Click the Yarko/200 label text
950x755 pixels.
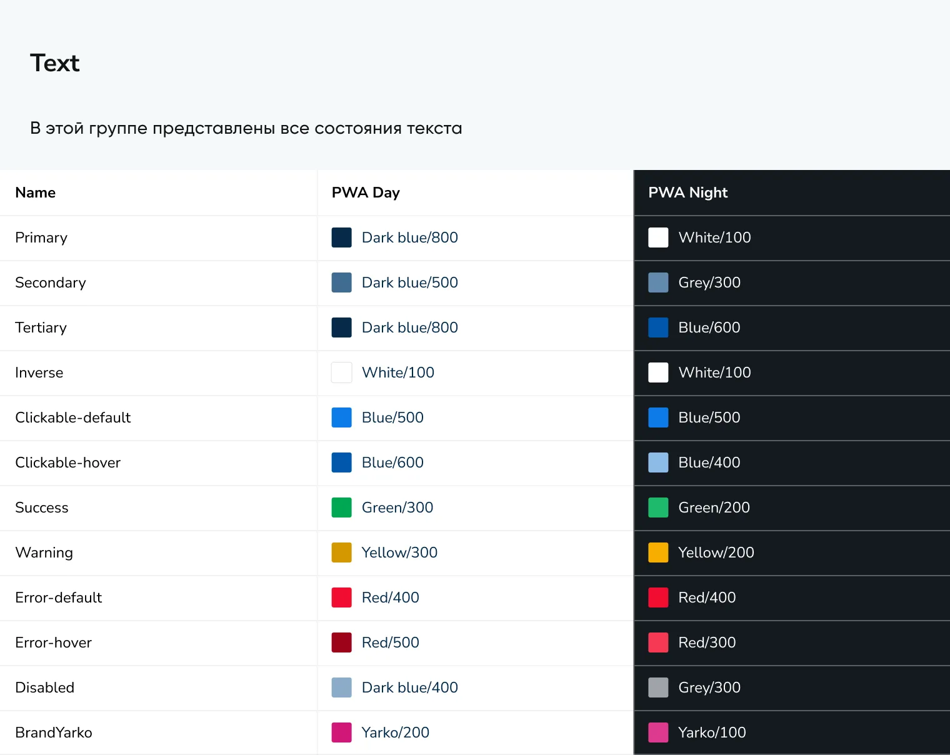click(396, 732)
